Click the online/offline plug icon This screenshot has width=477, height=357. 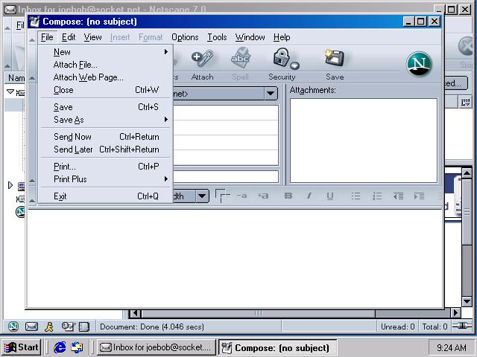tap(461, 326)
